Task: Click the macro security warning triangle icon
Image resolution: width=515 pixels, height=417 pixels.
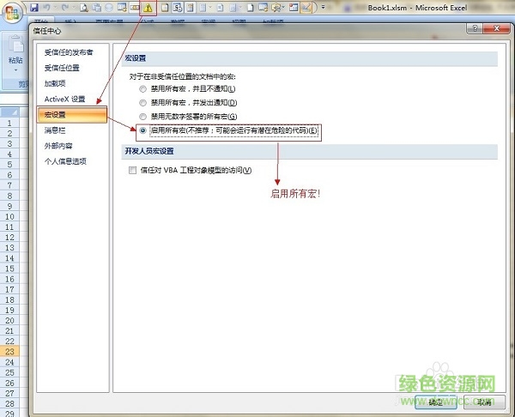Action: click(x=147, y=9)
